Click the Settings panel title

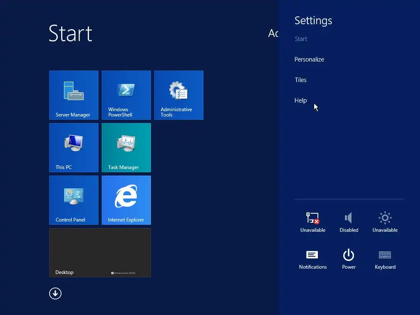click(x=313, y=21)
